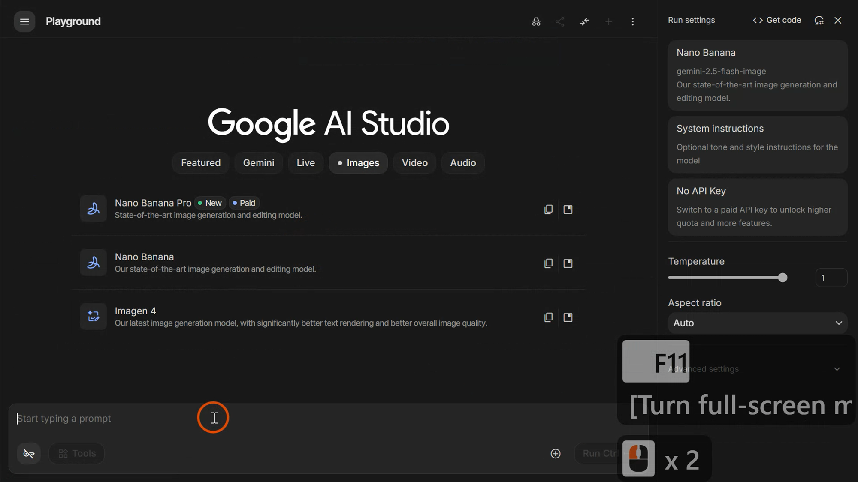Add media with the circled plus icon

point(556,453)
